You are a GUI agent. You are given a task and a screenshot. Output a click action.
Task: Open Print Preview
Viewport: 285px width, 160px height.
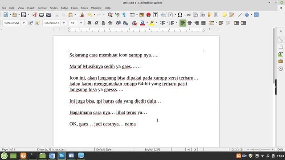tap(49, 15)
